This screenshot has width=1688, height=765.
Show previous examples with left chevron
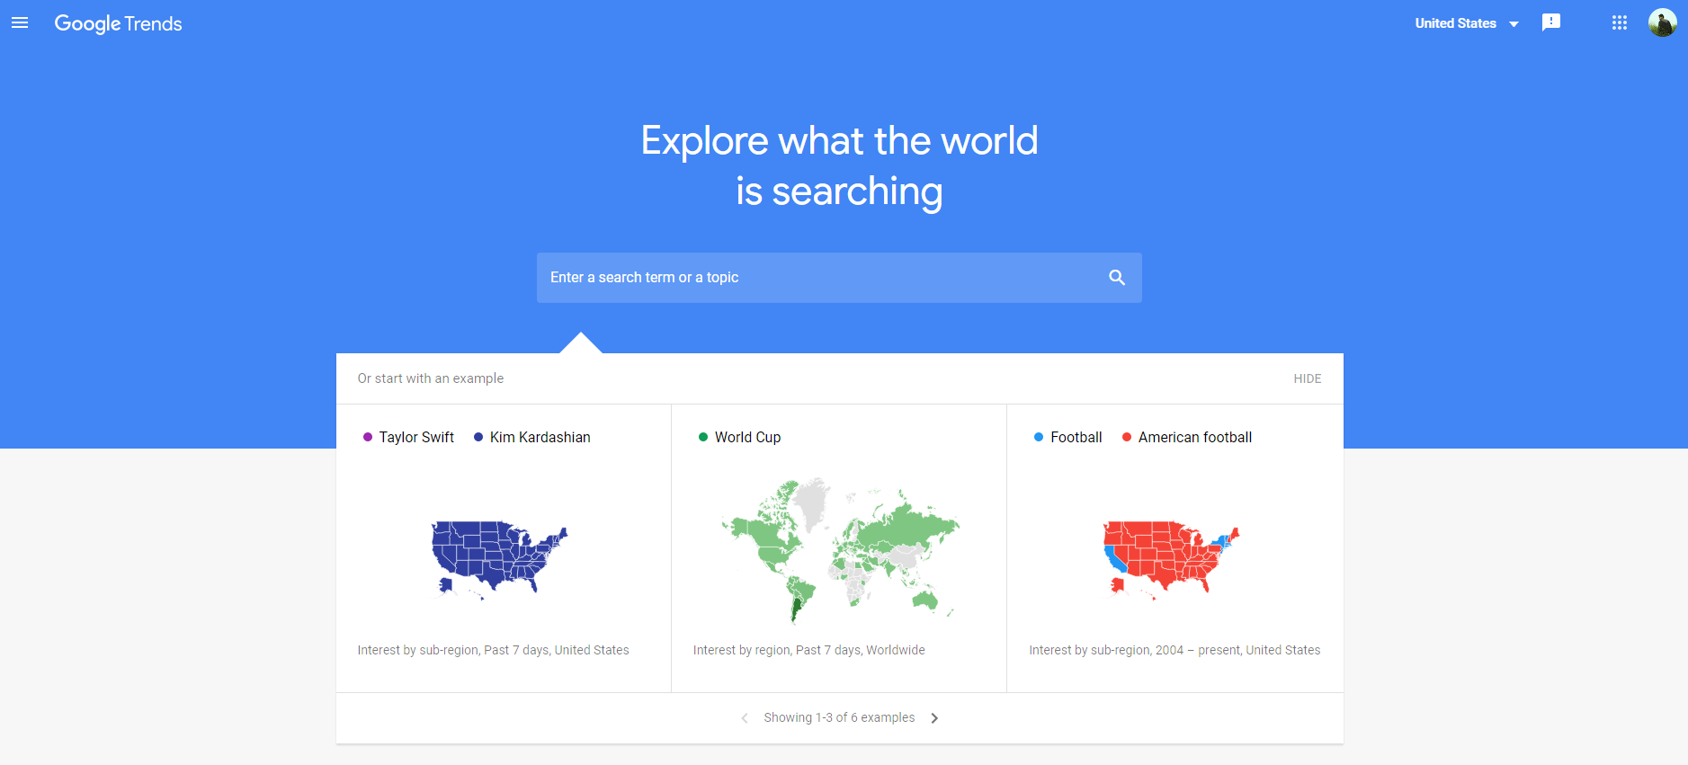745,718
